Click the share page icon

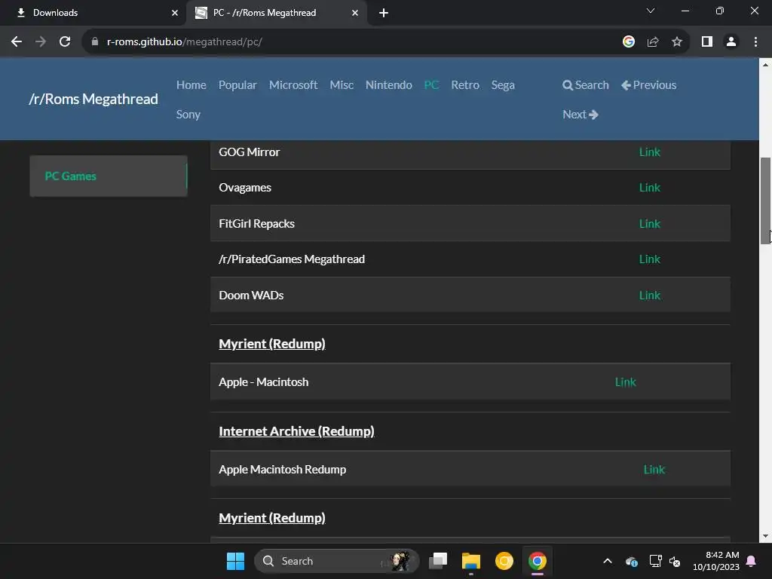[653, 42]
